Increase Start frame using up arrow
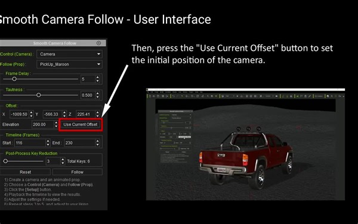 coord(48,141)
